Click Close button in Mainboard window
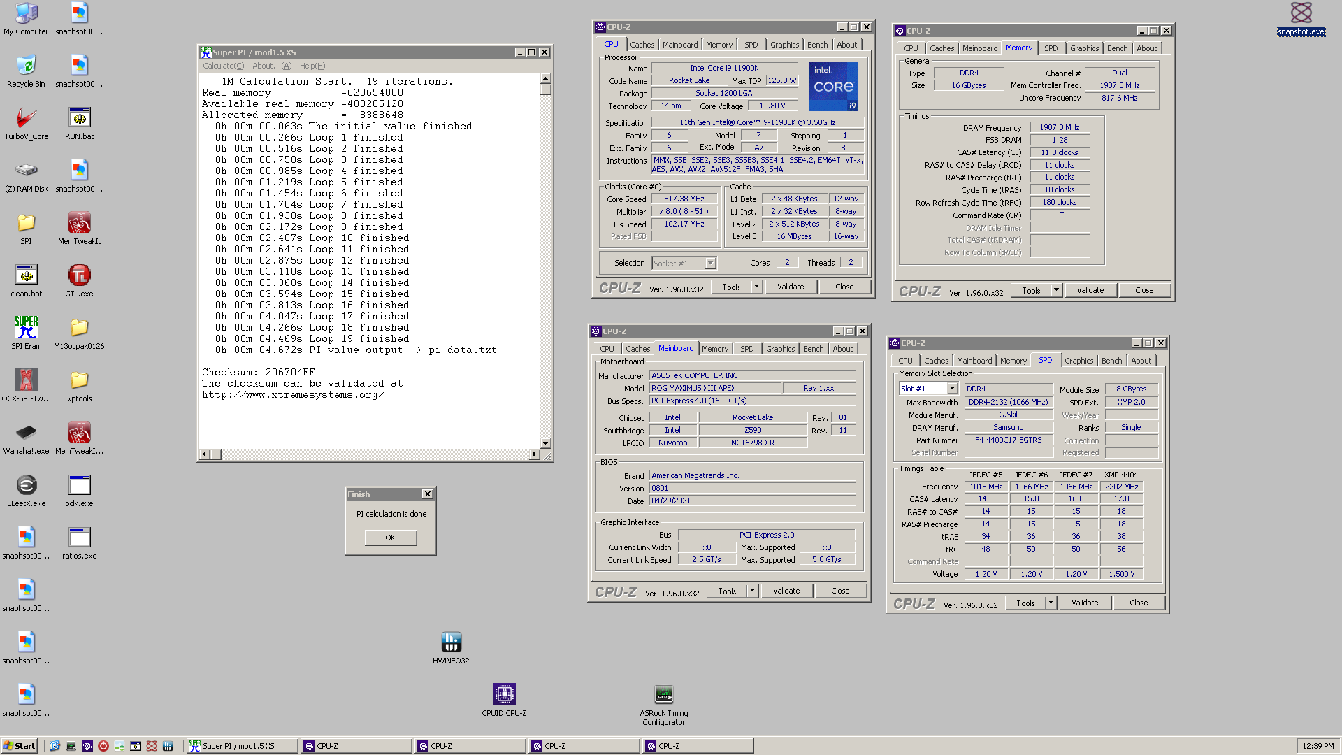This screenshot has width=1342, height=755. click(840, 591)
